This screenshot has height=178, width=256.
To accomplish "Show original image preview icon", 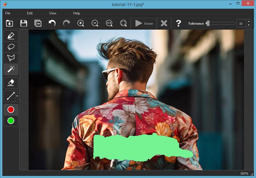I will click(x=38, y=23).
